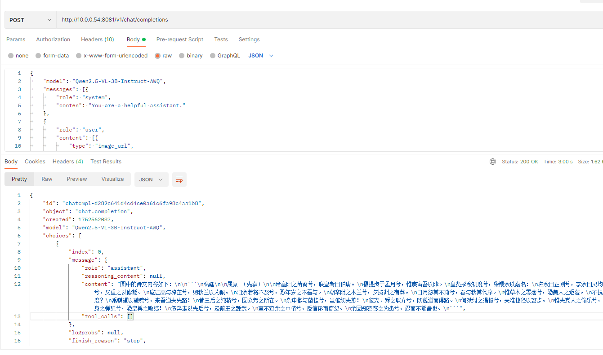Click the "finish_reason": "stop" line
603x355 pixels.
tap(108, 341)
